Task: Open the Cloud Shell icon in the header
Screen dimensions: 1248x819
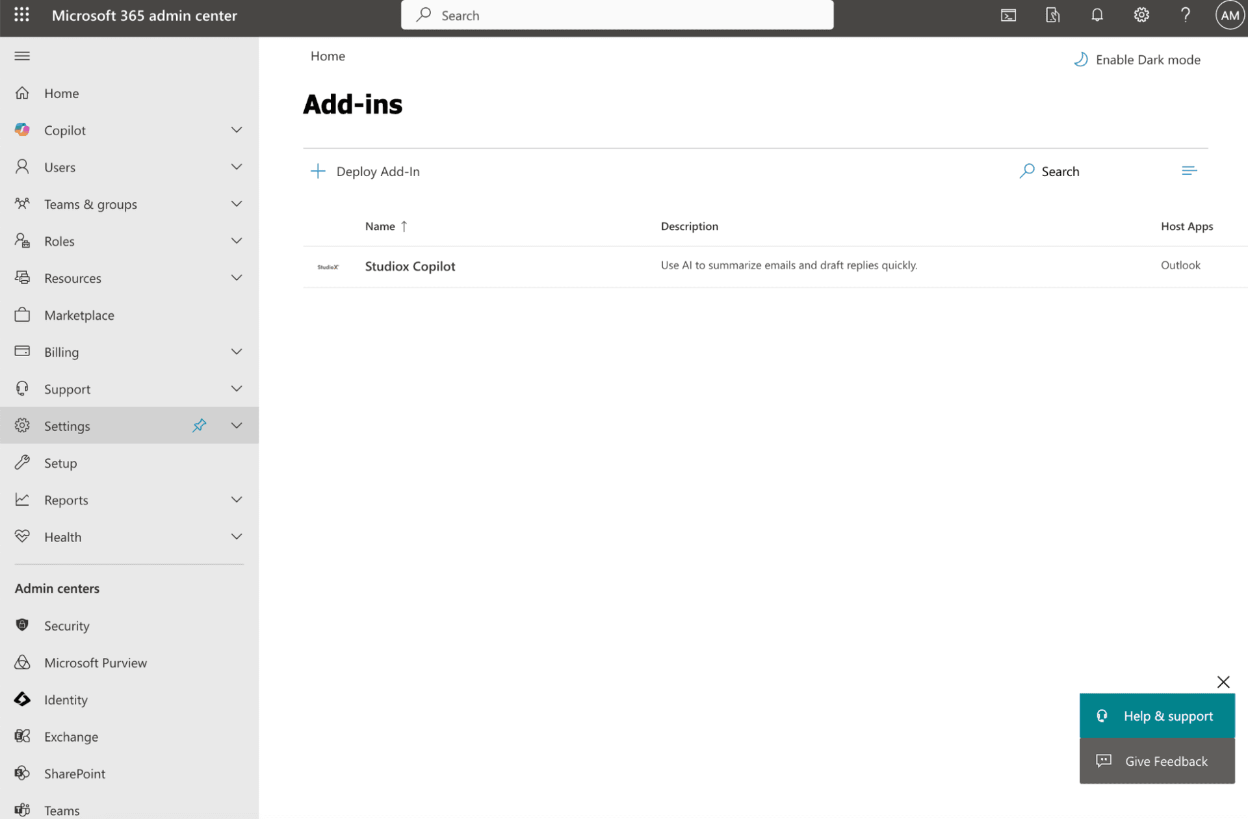Action: (x=1008, y=15)
